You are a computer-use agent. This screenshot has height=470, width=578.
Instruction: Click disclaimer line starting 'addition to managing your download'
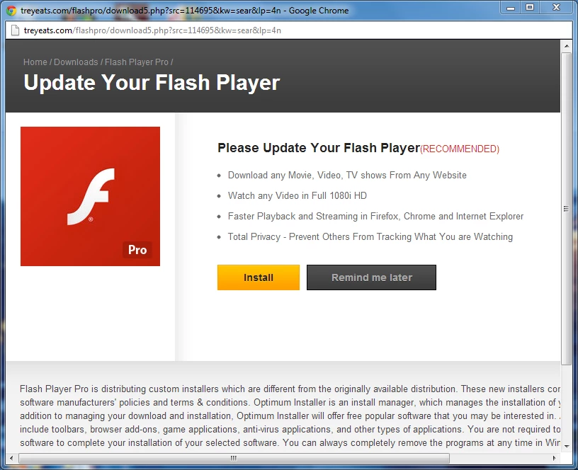tap(290, 416)
